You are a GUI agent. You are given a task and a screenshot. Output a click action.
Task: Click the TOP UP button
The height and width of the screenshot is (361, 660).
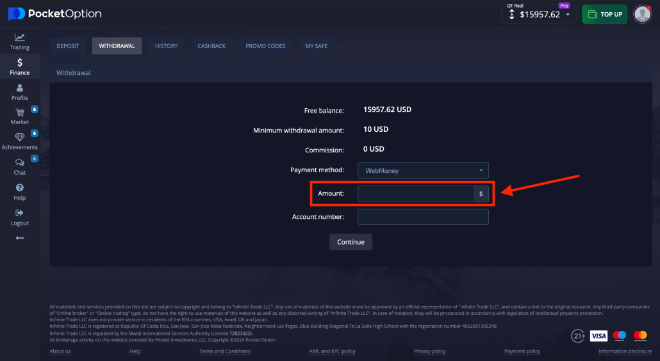(x=604, y=14)
